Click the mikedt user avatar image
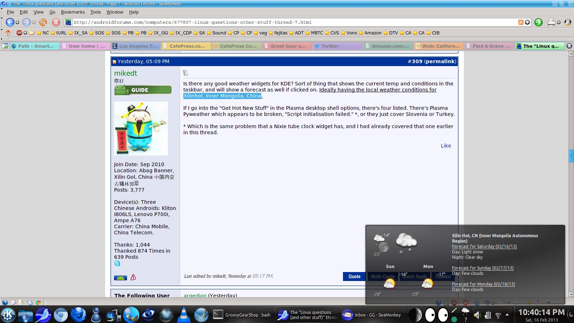The image size is (574, 323). [x=141, y=128]
